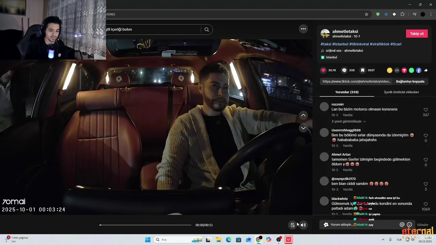The image size is (436, 245).
Task: Open the white tag-shaped extension icon
Action: coord(394,14)
